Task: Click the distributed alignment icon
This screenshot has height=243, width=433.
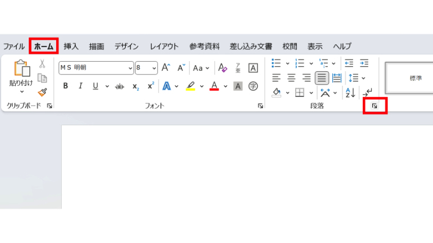Action: coord(337,78)
